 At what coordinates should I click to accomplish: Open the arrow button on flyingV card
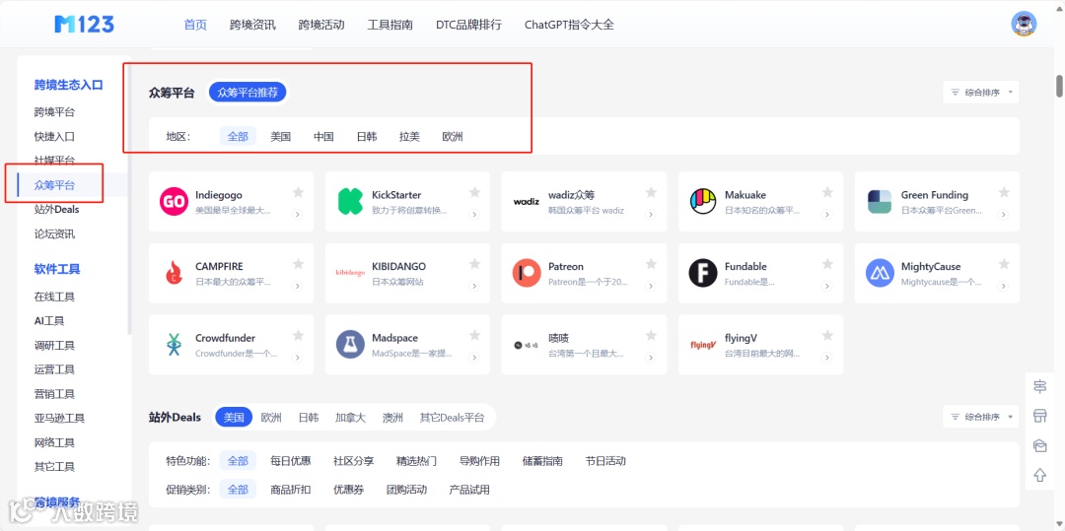coord(827,358)
